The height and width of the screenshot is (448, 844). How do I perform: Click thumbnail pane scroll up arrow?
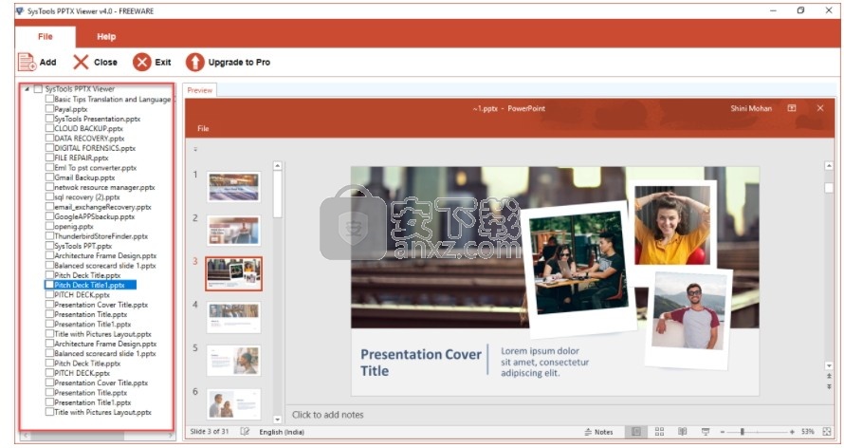277,166
